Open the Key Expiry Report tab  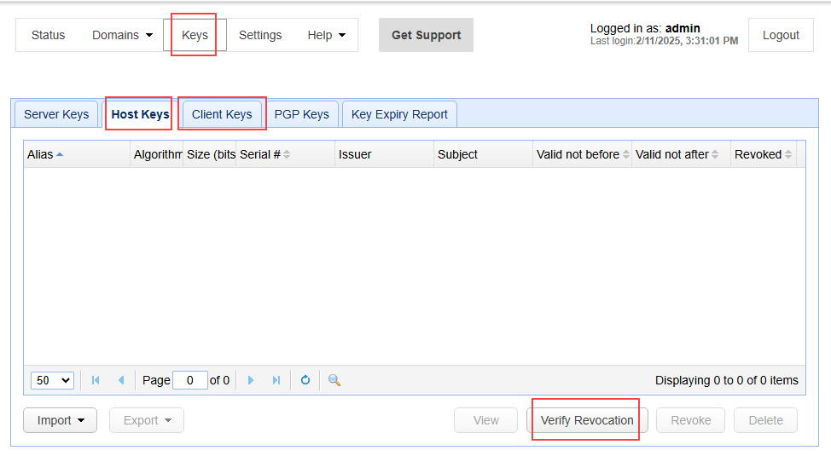pyautogui.click(x=399, y=114)
